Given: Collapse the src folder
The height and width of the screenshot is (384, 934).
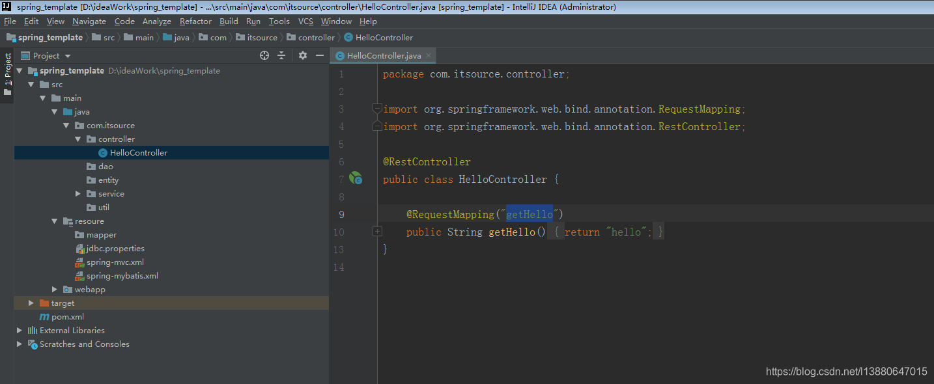Looking at the screenshot, I should click(31, 85).
